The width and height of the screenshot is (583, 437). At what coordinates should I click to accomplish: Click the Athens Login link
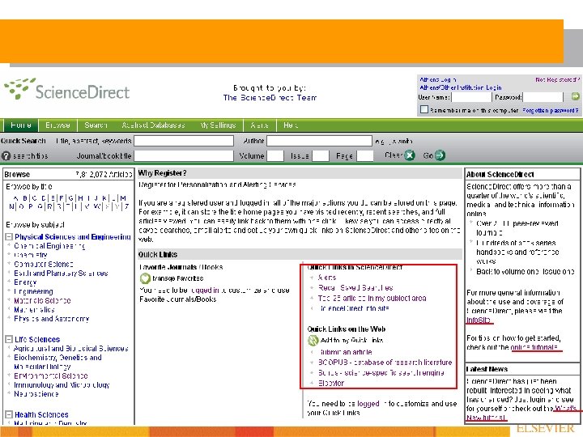tap(438, 79)
